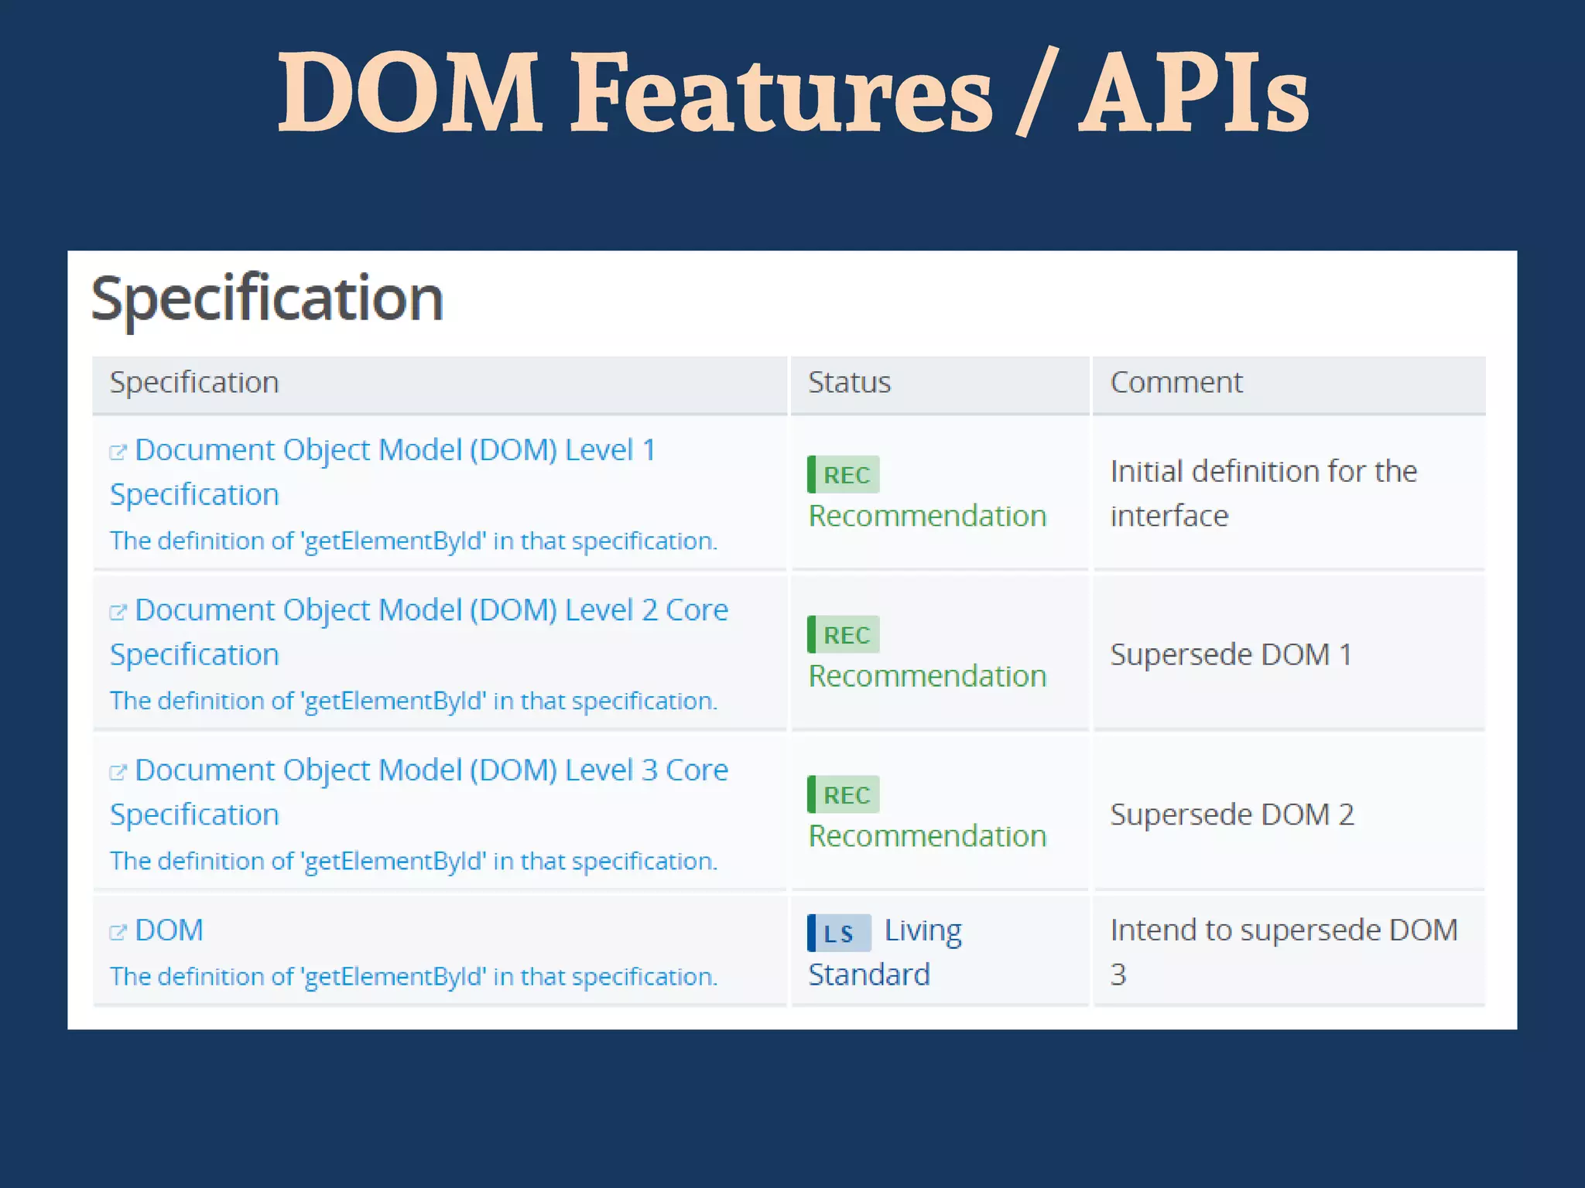Image resolution: width=1585 pixels, height=1188 pixels.
Task: Click the large Specification section heading
Action: tap(267, 299)
